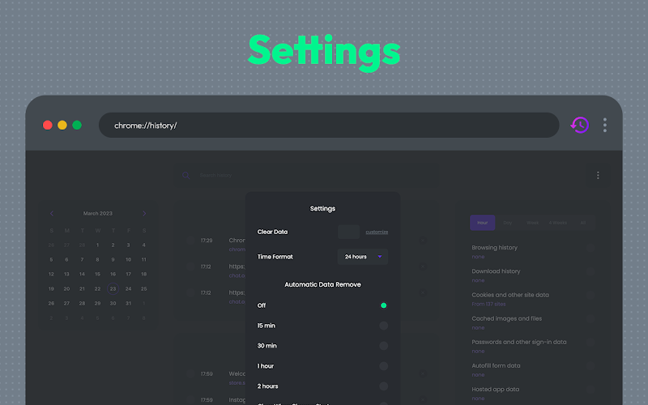The image size is (648, 405).
Task: Check the 17:29 history entry checkbox
Action: (190, 240)
